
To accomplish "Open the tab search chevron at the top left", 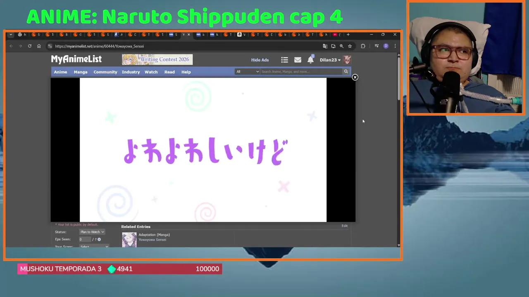I will 11,35.
